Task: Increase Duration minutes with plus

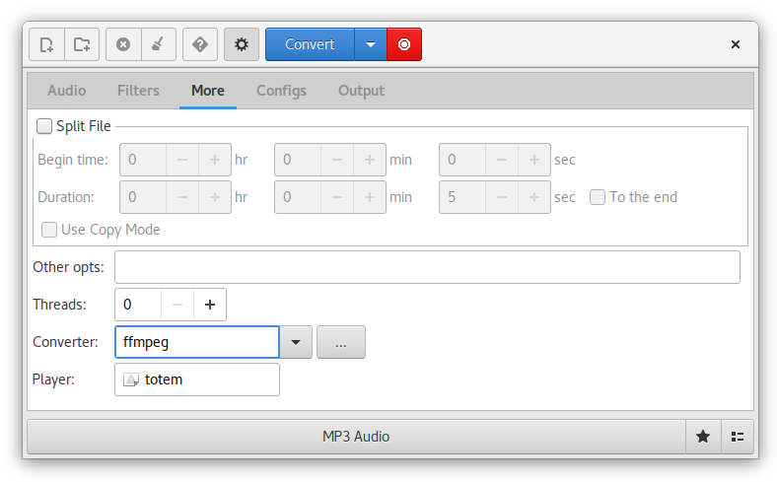Action: [370, 197]
